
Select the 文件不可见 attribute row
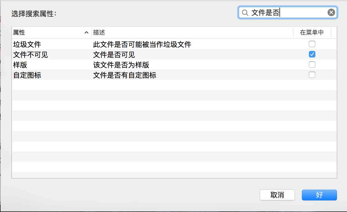30,55
